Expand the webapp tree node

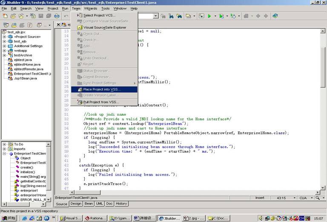(4, 51)
